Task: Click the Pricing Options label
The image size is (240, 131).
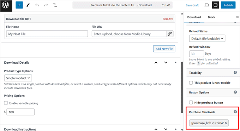Action: [x=14, y=96]
